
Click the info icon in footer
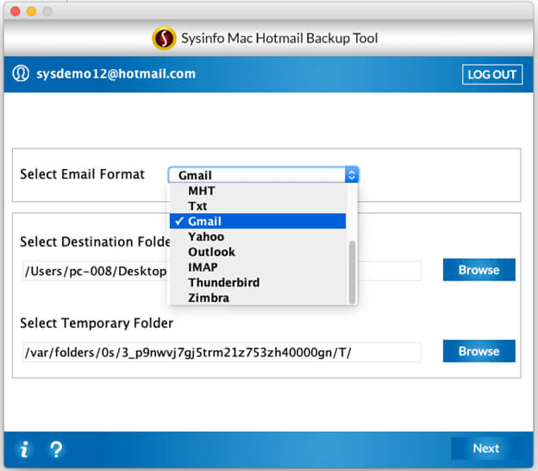click(x=24, y=449)
